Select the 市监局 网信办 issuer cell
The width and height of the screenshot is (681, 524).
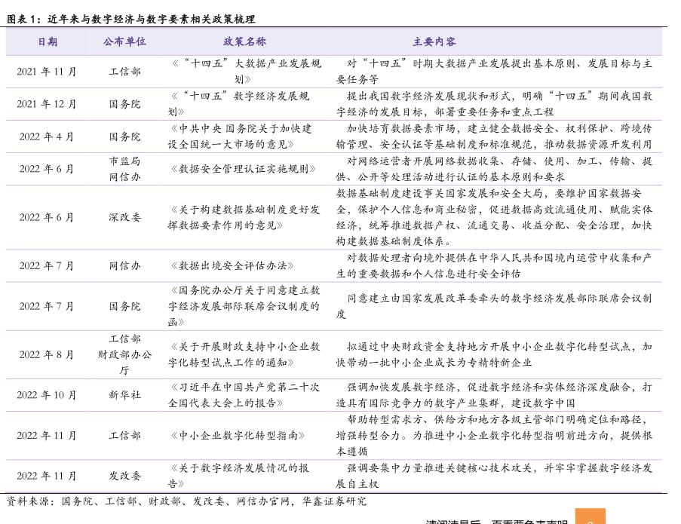pos(124,169)
